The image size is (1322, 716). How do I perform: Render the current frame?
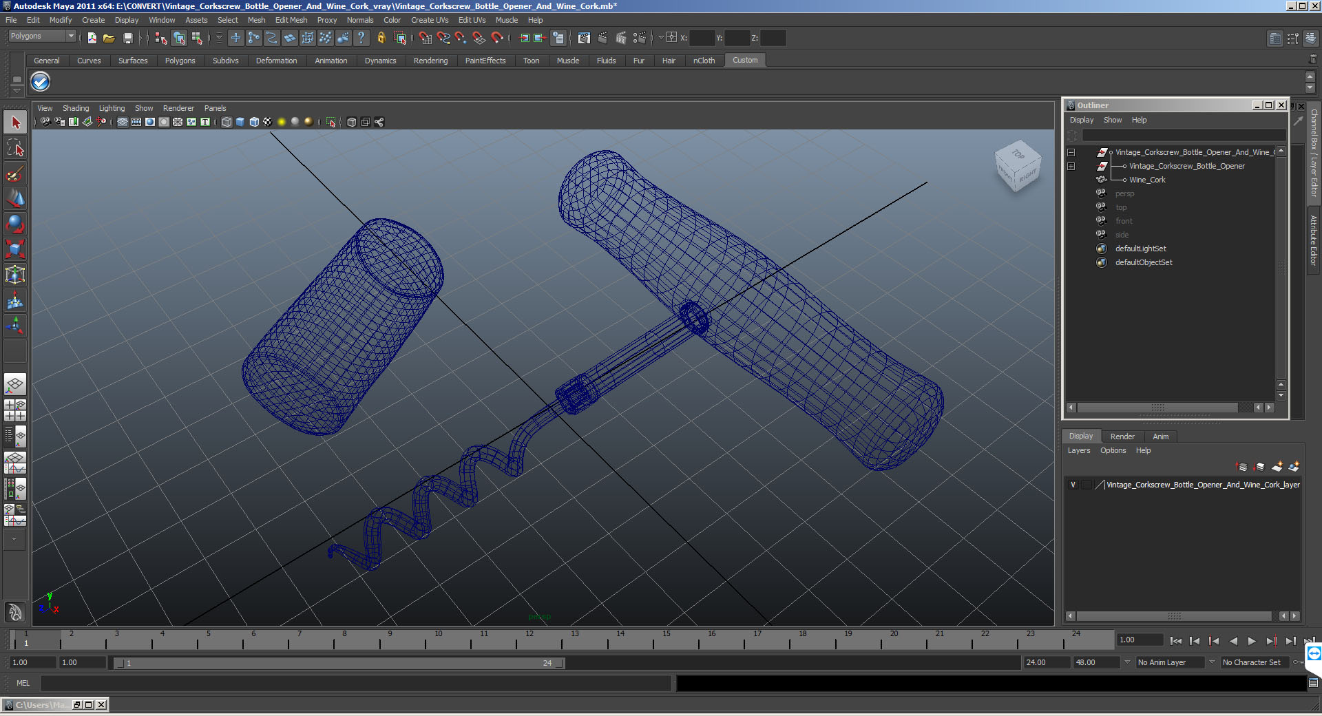click(603, 38)
